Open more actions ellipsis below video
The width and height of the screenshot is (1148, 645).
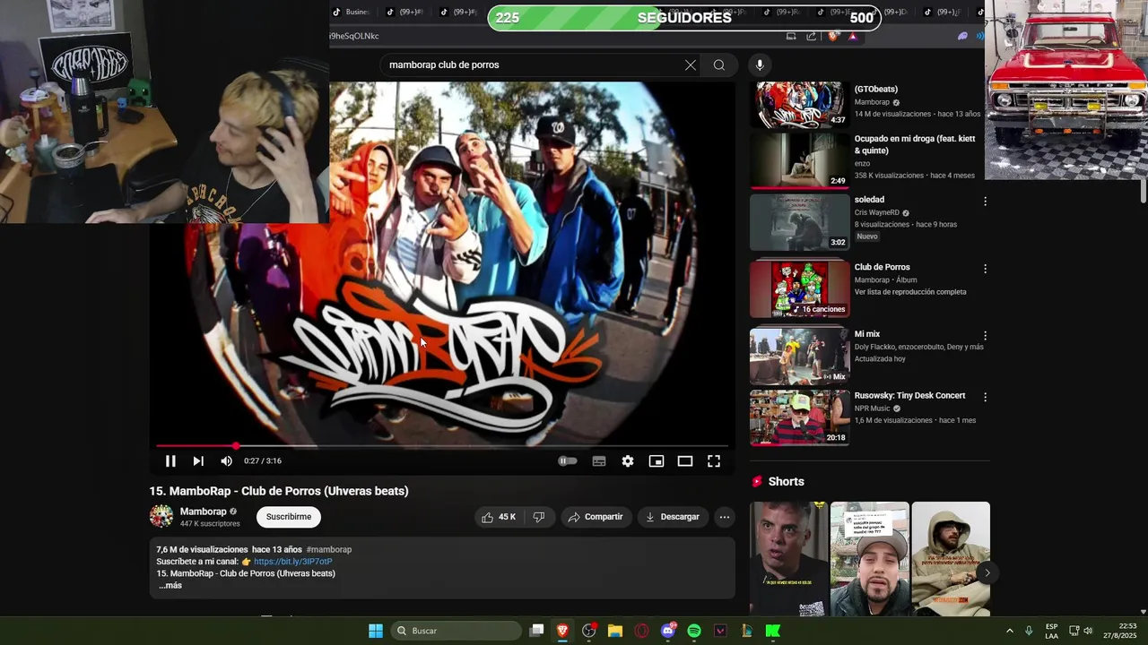click(x=725, y=517)
